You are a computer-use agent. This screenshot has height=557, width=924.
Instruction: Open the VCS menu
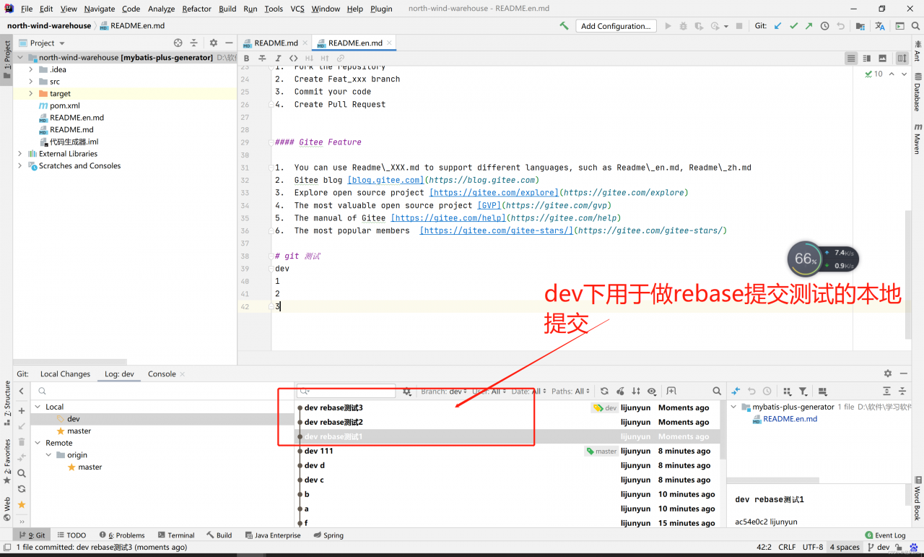[297, 9]
